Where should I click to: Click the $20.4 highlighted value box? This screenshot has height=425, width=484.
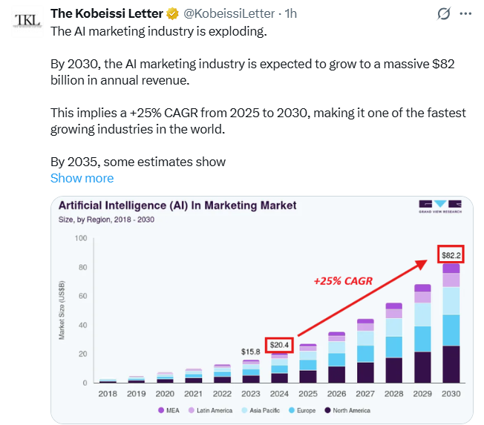point(279,345)
